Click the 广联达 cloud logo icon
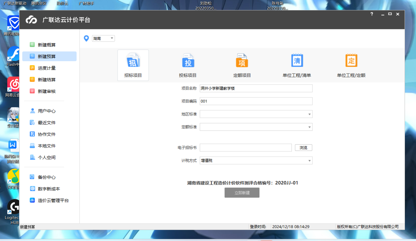Screen dimensions: 416x241 [31, 20]
